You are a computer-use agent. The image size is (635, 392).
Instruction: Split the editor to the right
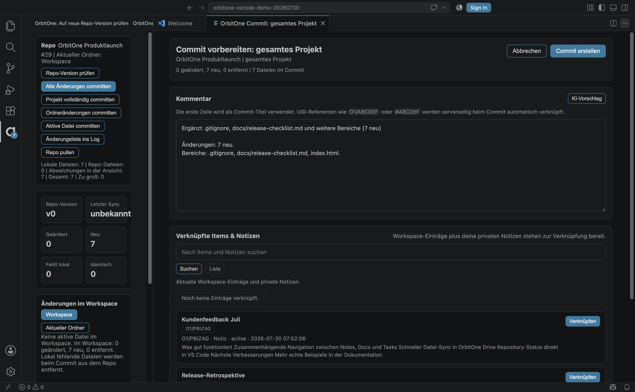[x=613, y=23]
